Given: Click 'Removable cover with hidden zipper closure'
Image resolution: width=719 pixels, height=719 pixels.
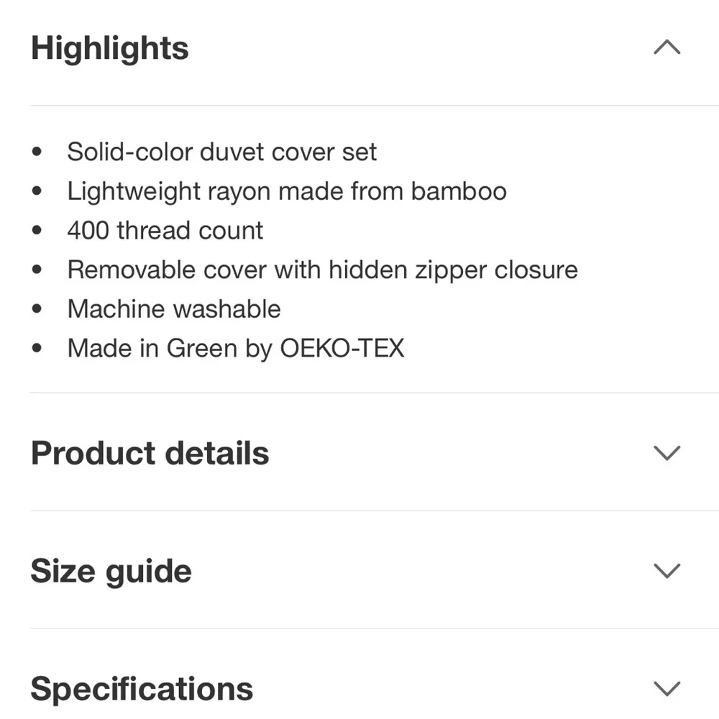Looking at the screenshot, I should coord(323,270).
